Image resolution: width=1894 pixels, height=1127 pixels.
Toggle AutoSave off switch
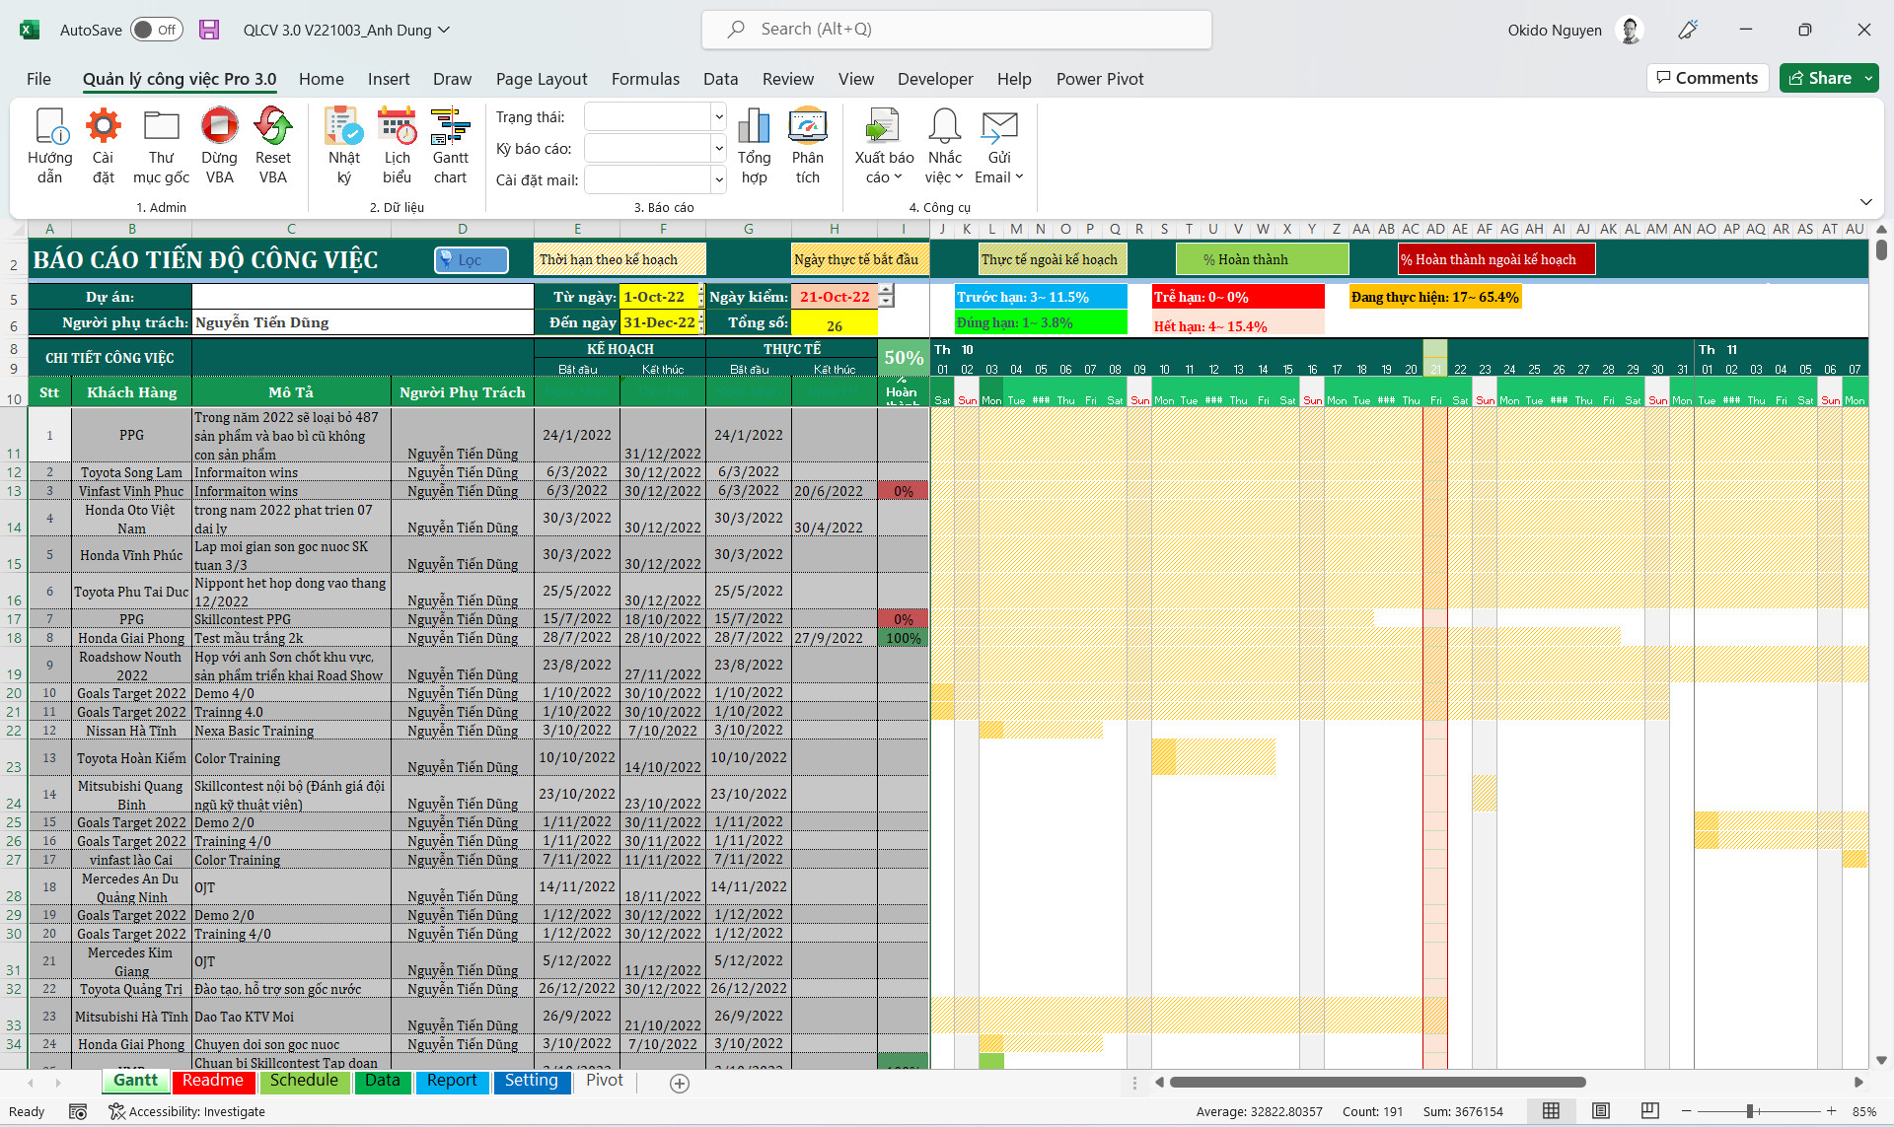(156, 30)
